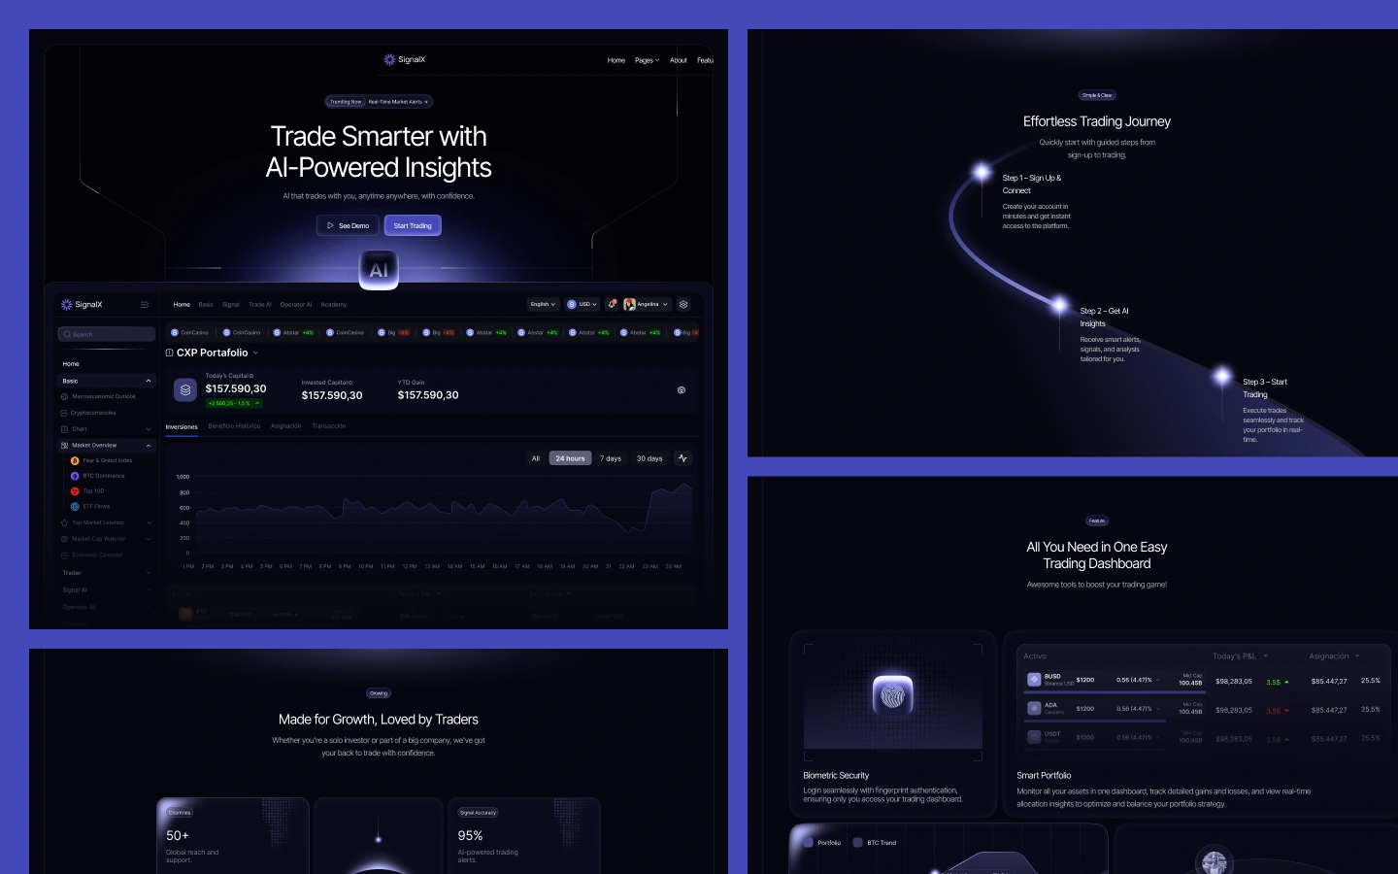Click the BTC Dominance ethereum icon

[x=75, y=476]
